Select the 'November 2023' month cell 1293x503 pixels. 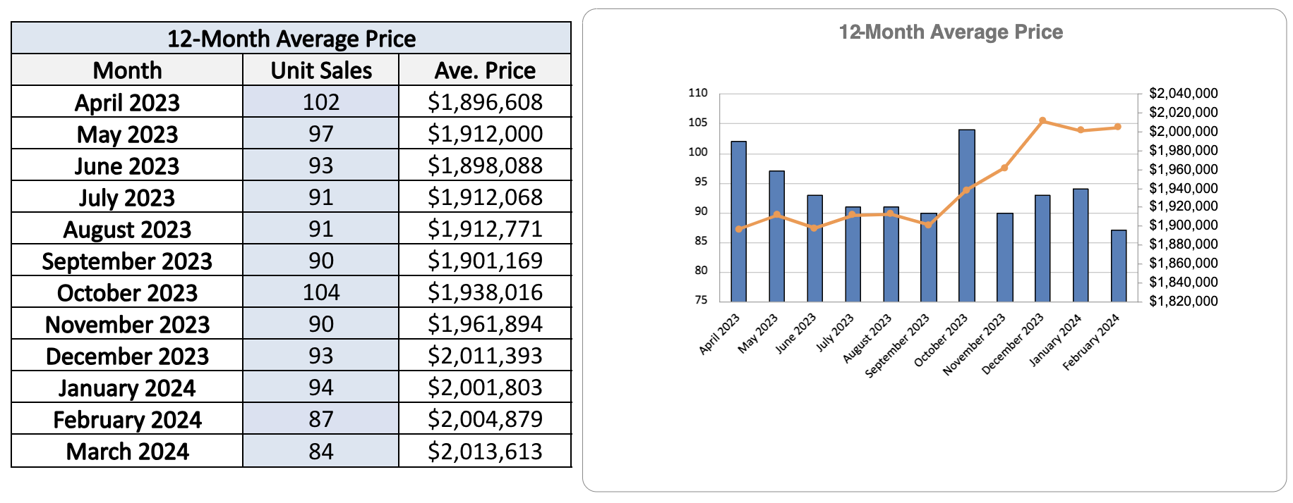pos(127,324)
